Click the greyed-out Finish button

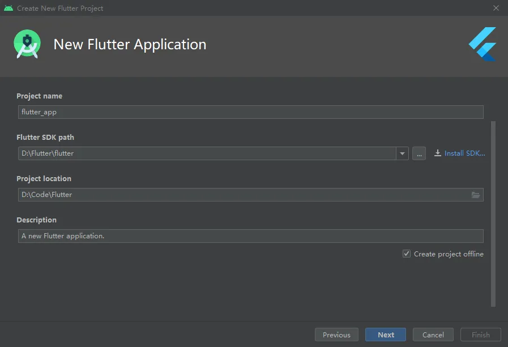481,335
